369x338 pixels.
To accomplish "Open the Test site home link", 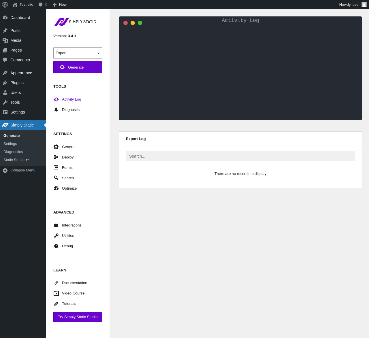I will coord(23,5).
